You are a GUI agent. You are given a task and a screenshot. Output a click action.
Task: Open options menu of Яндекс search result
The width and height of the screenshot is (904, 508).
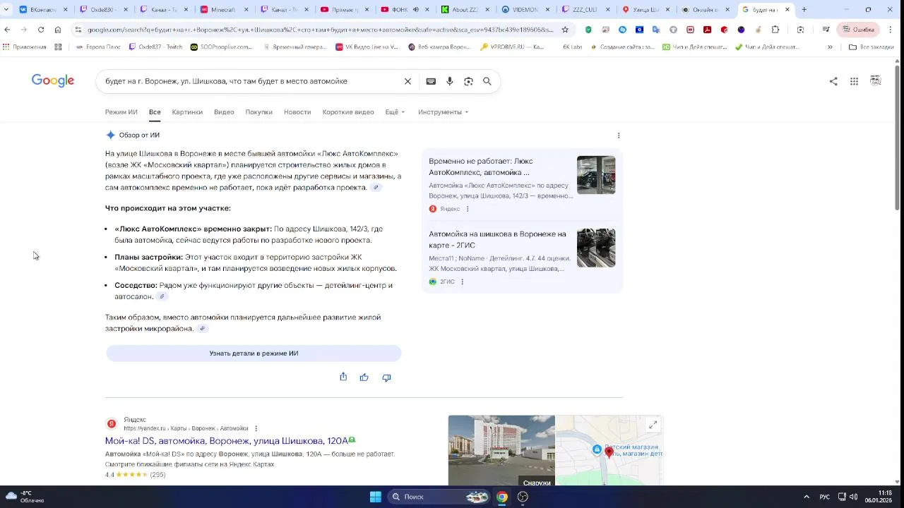click(256, 428)
